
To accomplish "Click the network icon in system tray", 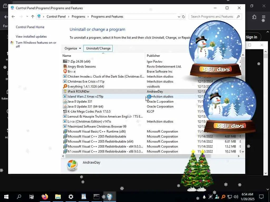I will pyautogui.click(x=230, y=197).
